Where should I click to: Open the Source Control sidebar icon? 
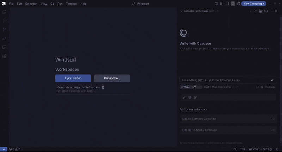point(5,30)
